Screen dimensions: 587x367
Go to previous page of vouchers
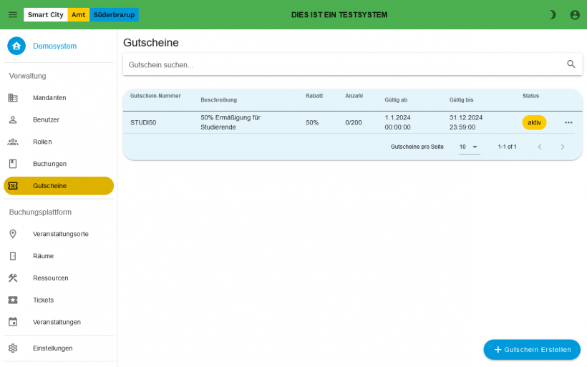(540, 147)
